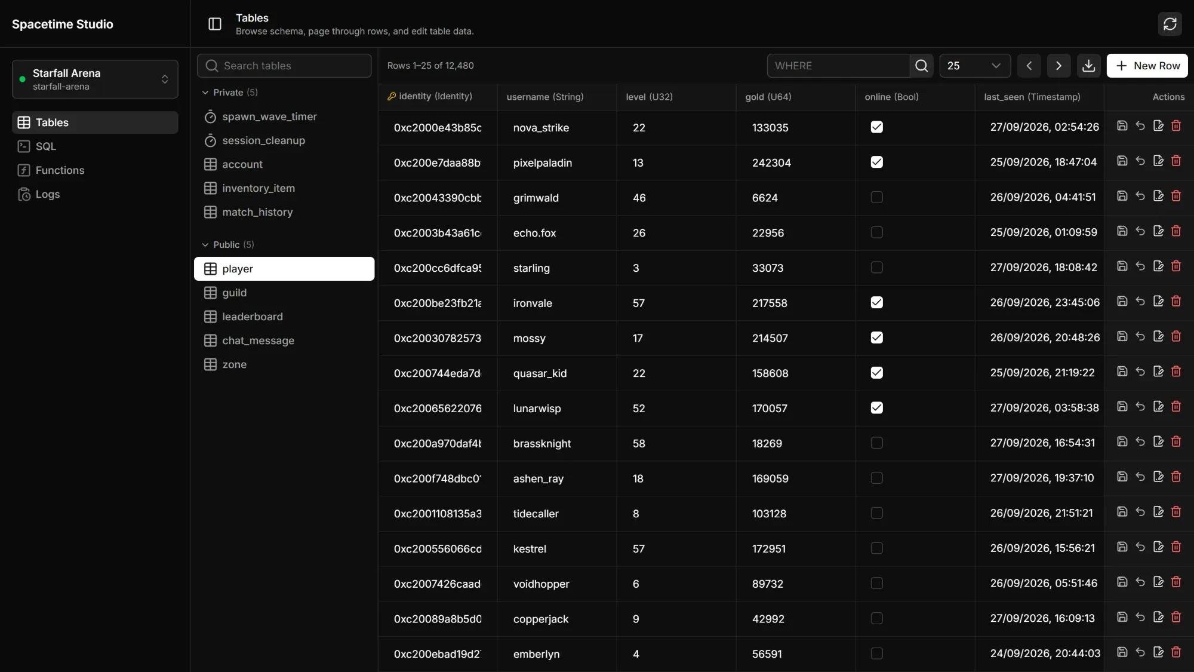1194x672 pixels.
Task: Uncheck online for pixelpaladin
Action: point(876,162)
